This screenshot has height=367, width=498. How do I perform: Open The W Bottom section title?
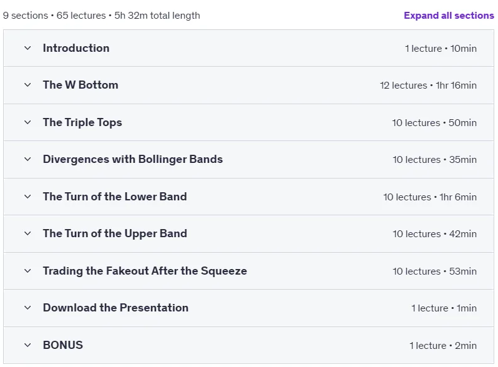click(x=81, y=85)
